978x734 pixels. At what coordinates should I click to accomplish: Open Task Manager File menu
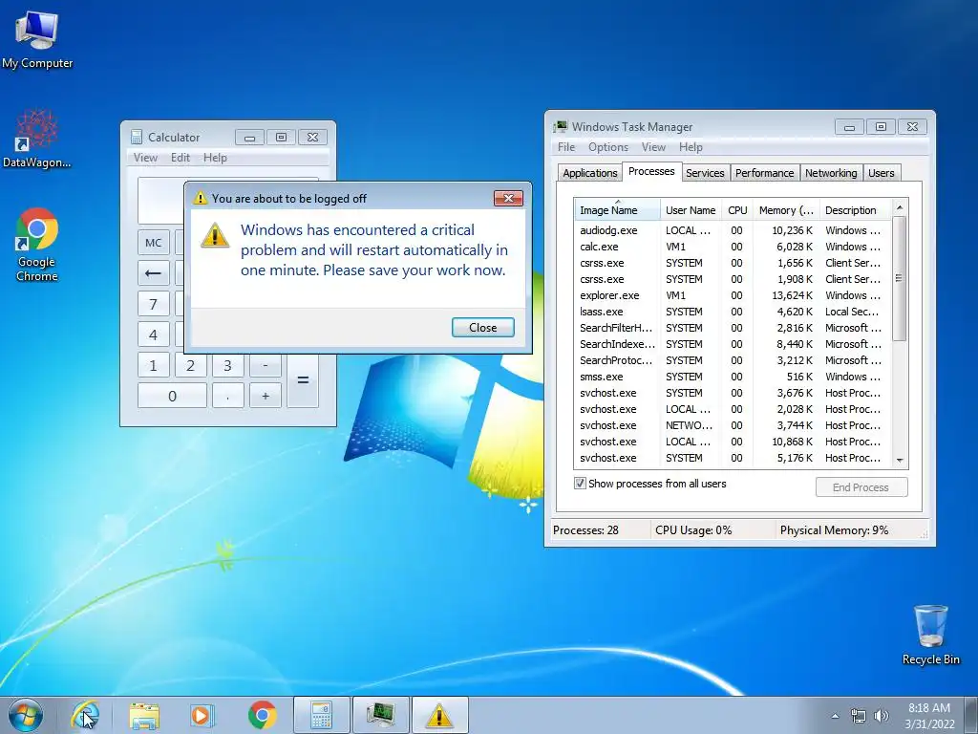click(x=566, y=146)
